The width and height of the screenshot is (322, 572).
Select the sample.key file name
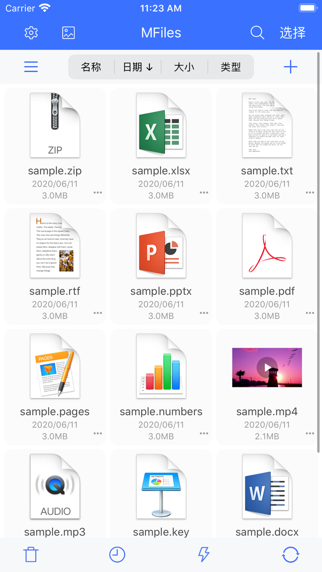coord(161,532)
